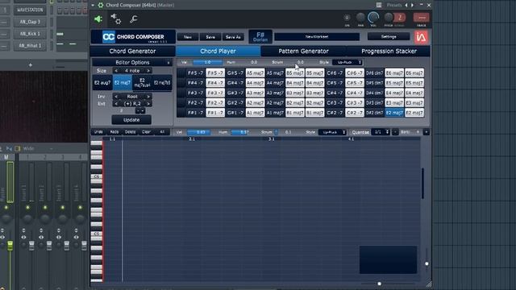Open the Quantize 1/1 dropdown
This screenshot has height=290, width=516.
pyautogui.click(x=381, y=132)
